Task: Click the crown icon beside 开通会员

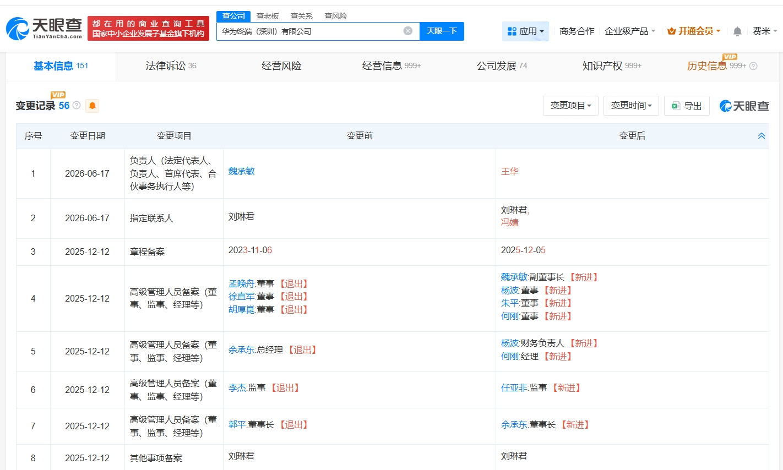Action: (671, 31)
